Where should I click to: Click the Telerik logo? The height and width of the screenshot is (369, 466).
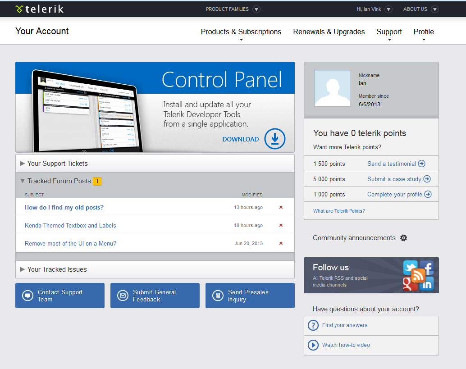click(x=40, y=9)
